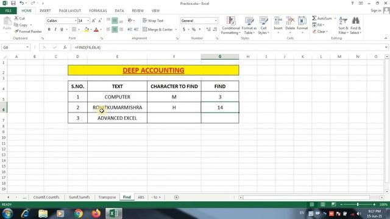Screen dimensions: 390x219
Task: Click the Undo arrow icon
Action: point(22,3)
